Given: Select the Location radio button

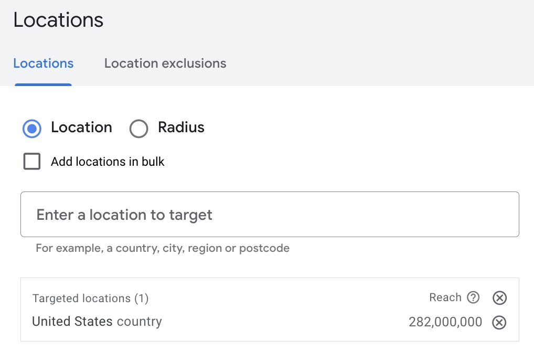Looking at the screenshot, I should [32, 128].
